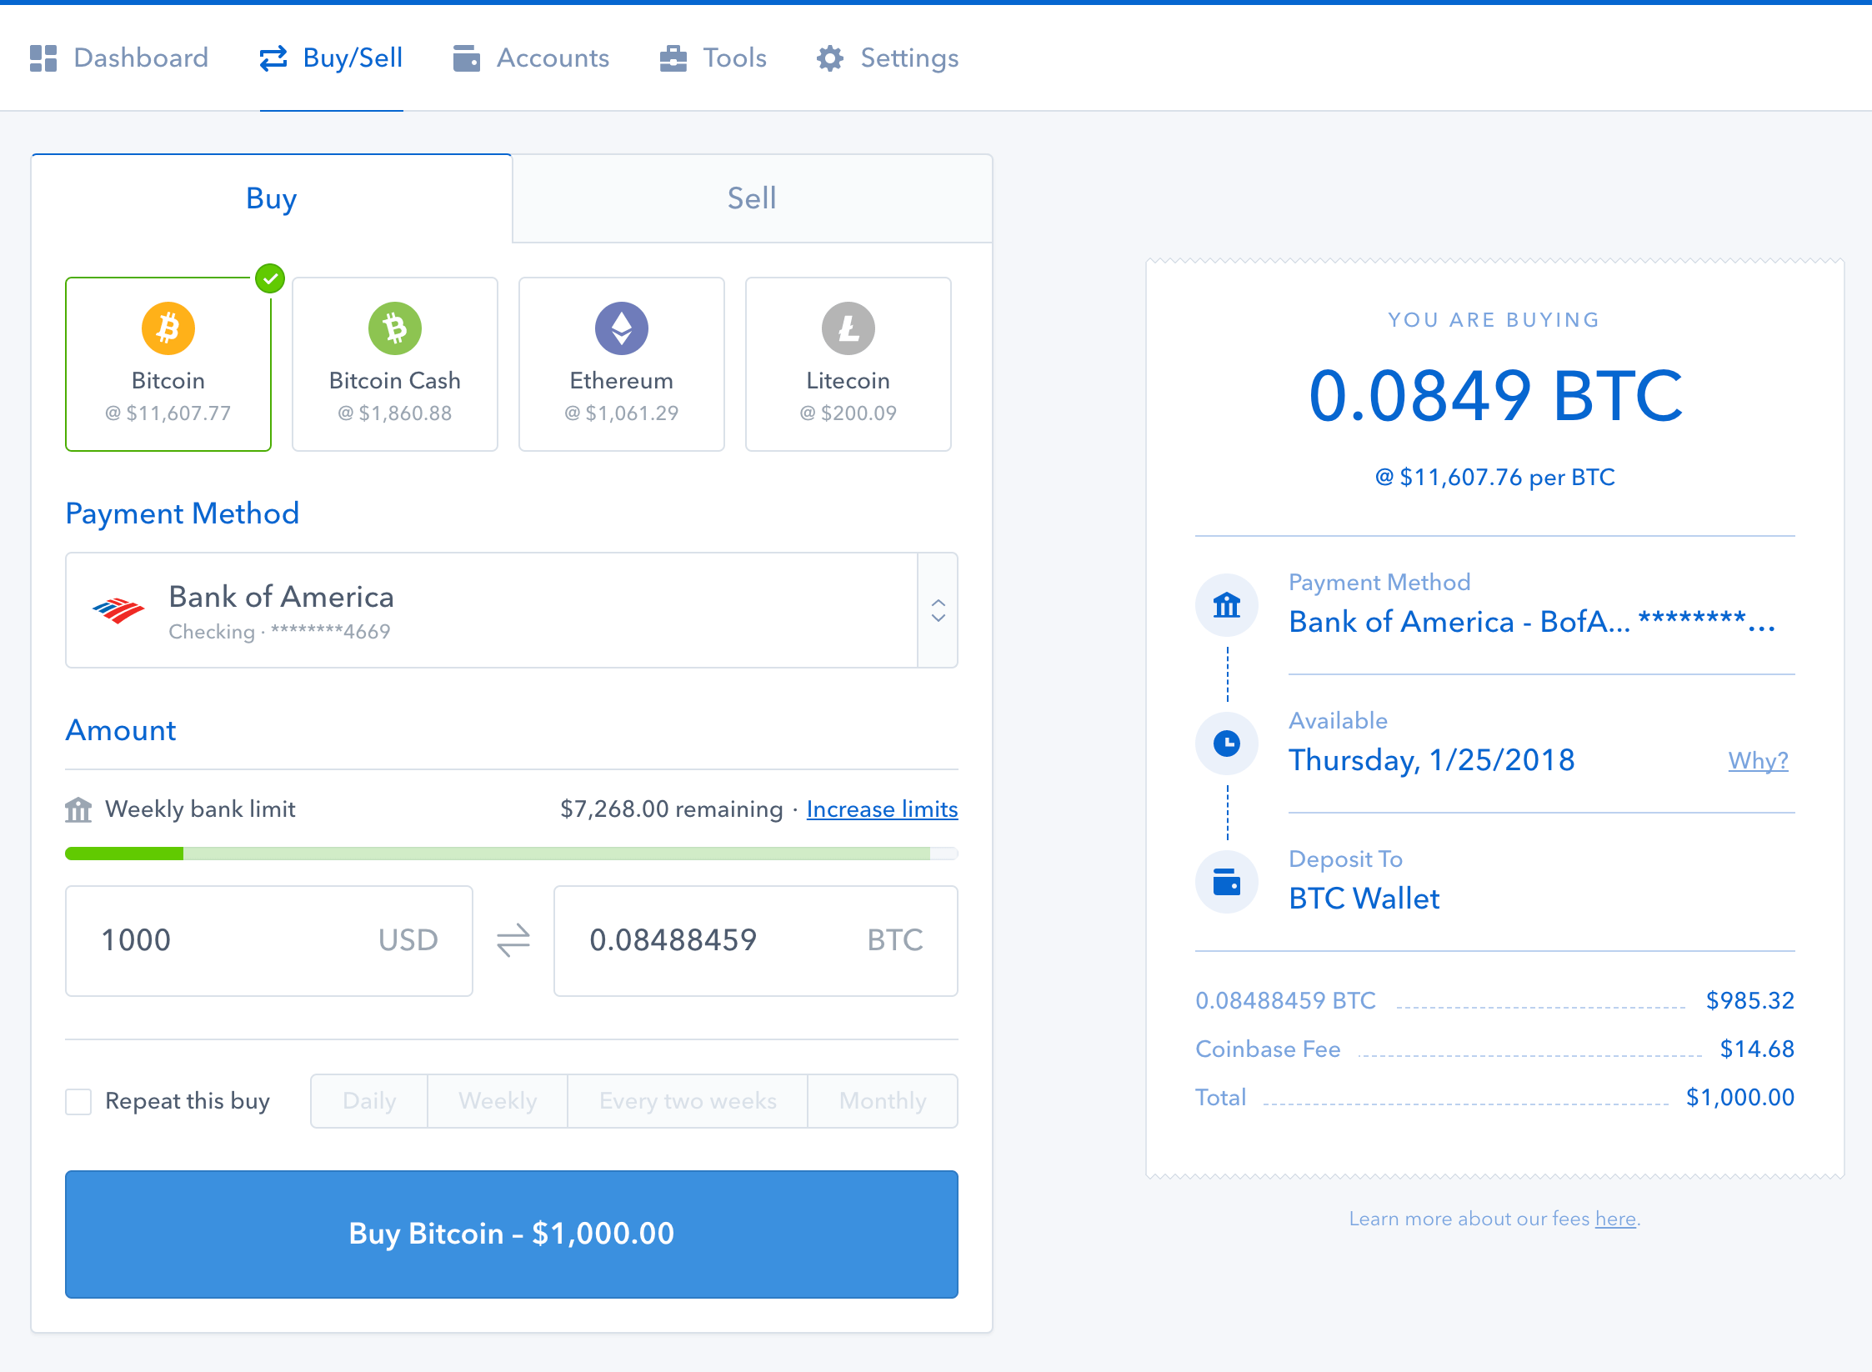Click the Why? link
The height and width of the screenshot is (1372, 1872).
click(1759, 761)
